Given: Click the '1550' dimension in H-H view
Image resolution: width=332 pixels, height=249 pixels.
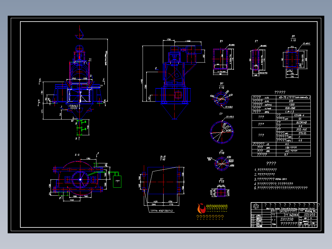Looking at the screenshot, I should point(170,202).
